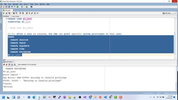Click the 'TO po_user;' line in editor
Screen dimensions: 178x100
(15, 55)
